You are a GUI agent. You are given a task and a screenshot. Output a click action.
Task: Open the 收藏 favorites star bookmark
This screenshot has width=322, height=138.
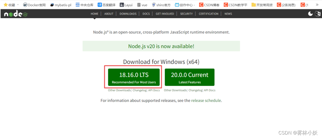9,5
